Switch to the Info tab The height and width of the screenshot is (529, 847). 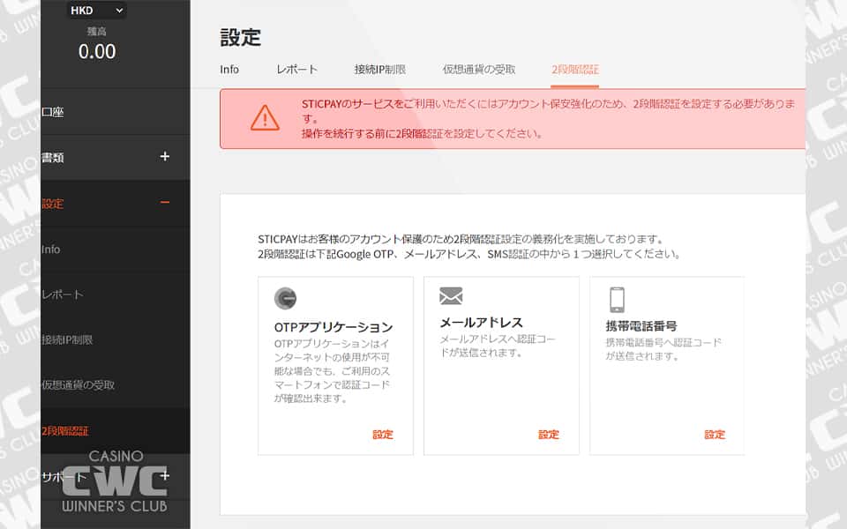(229, 70)
